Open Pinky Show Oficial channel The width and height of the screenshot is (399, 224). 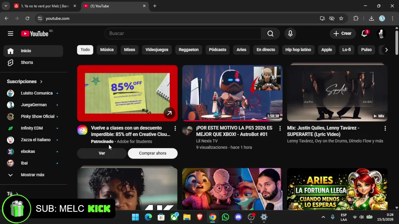click(x=33, y=116)
